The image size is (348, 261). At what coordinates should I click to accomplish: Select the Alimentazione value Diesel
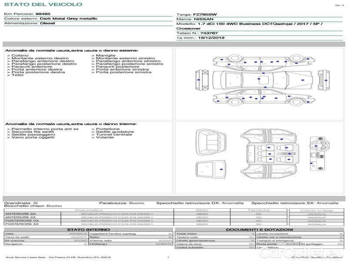click(x=47, y=23)
